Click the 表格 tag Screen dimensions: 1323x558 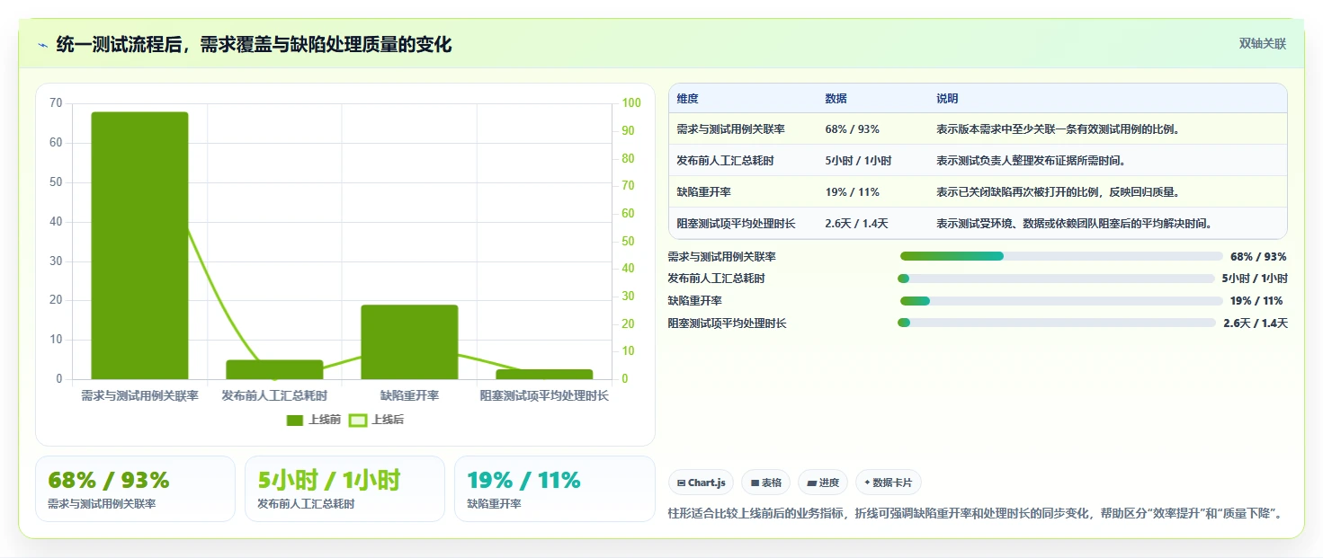pyautogui.click(x=766, y=483)
